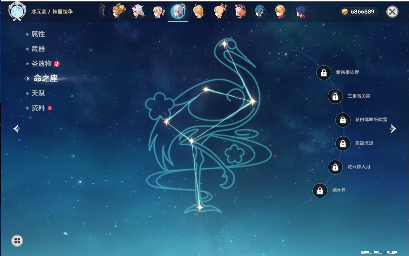Click the lock icon for 三重雪关扉
Image resolution: width=409 pixels, height=256 pixels.
coord(335,96)
